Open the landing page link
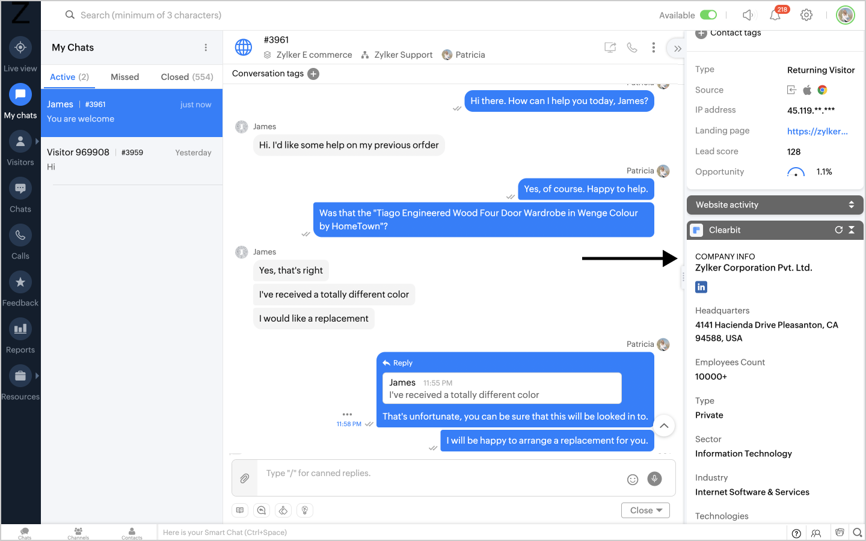 point(817,131)
